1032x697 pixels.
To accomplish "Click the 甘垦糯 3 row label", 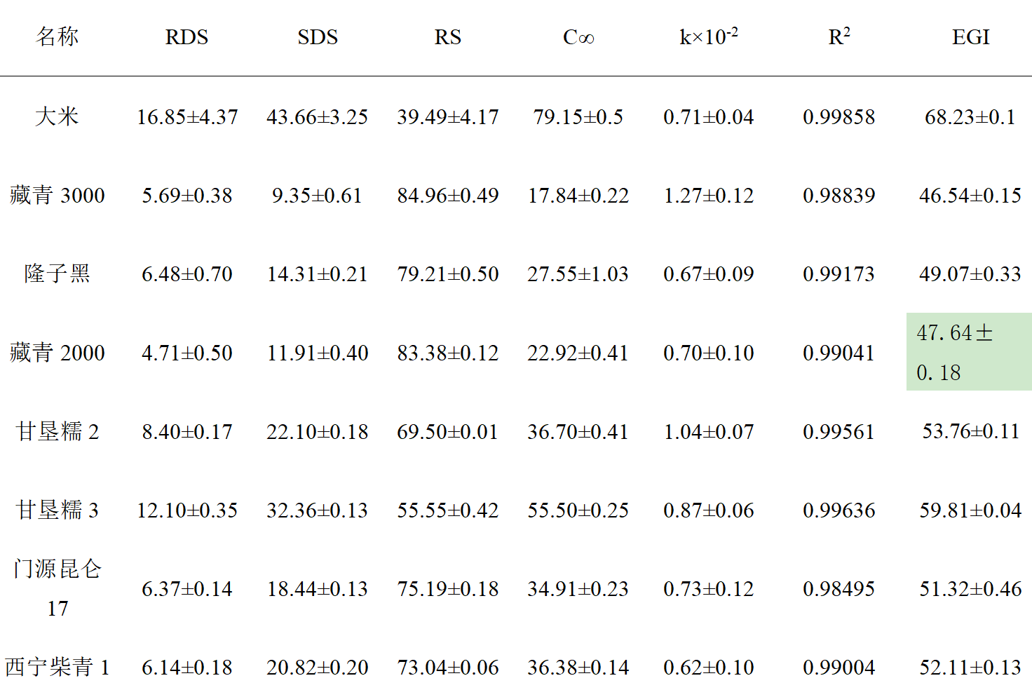I will tap(57, 510).
